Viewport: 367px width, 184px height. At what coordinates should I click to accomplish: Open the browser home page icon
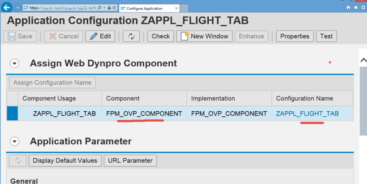click(348, 8)
